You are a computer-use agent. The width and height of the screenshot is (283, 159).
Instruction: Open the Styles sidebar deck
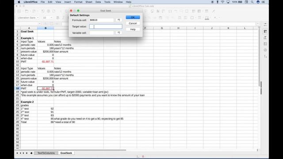click(x=265, y=38)
